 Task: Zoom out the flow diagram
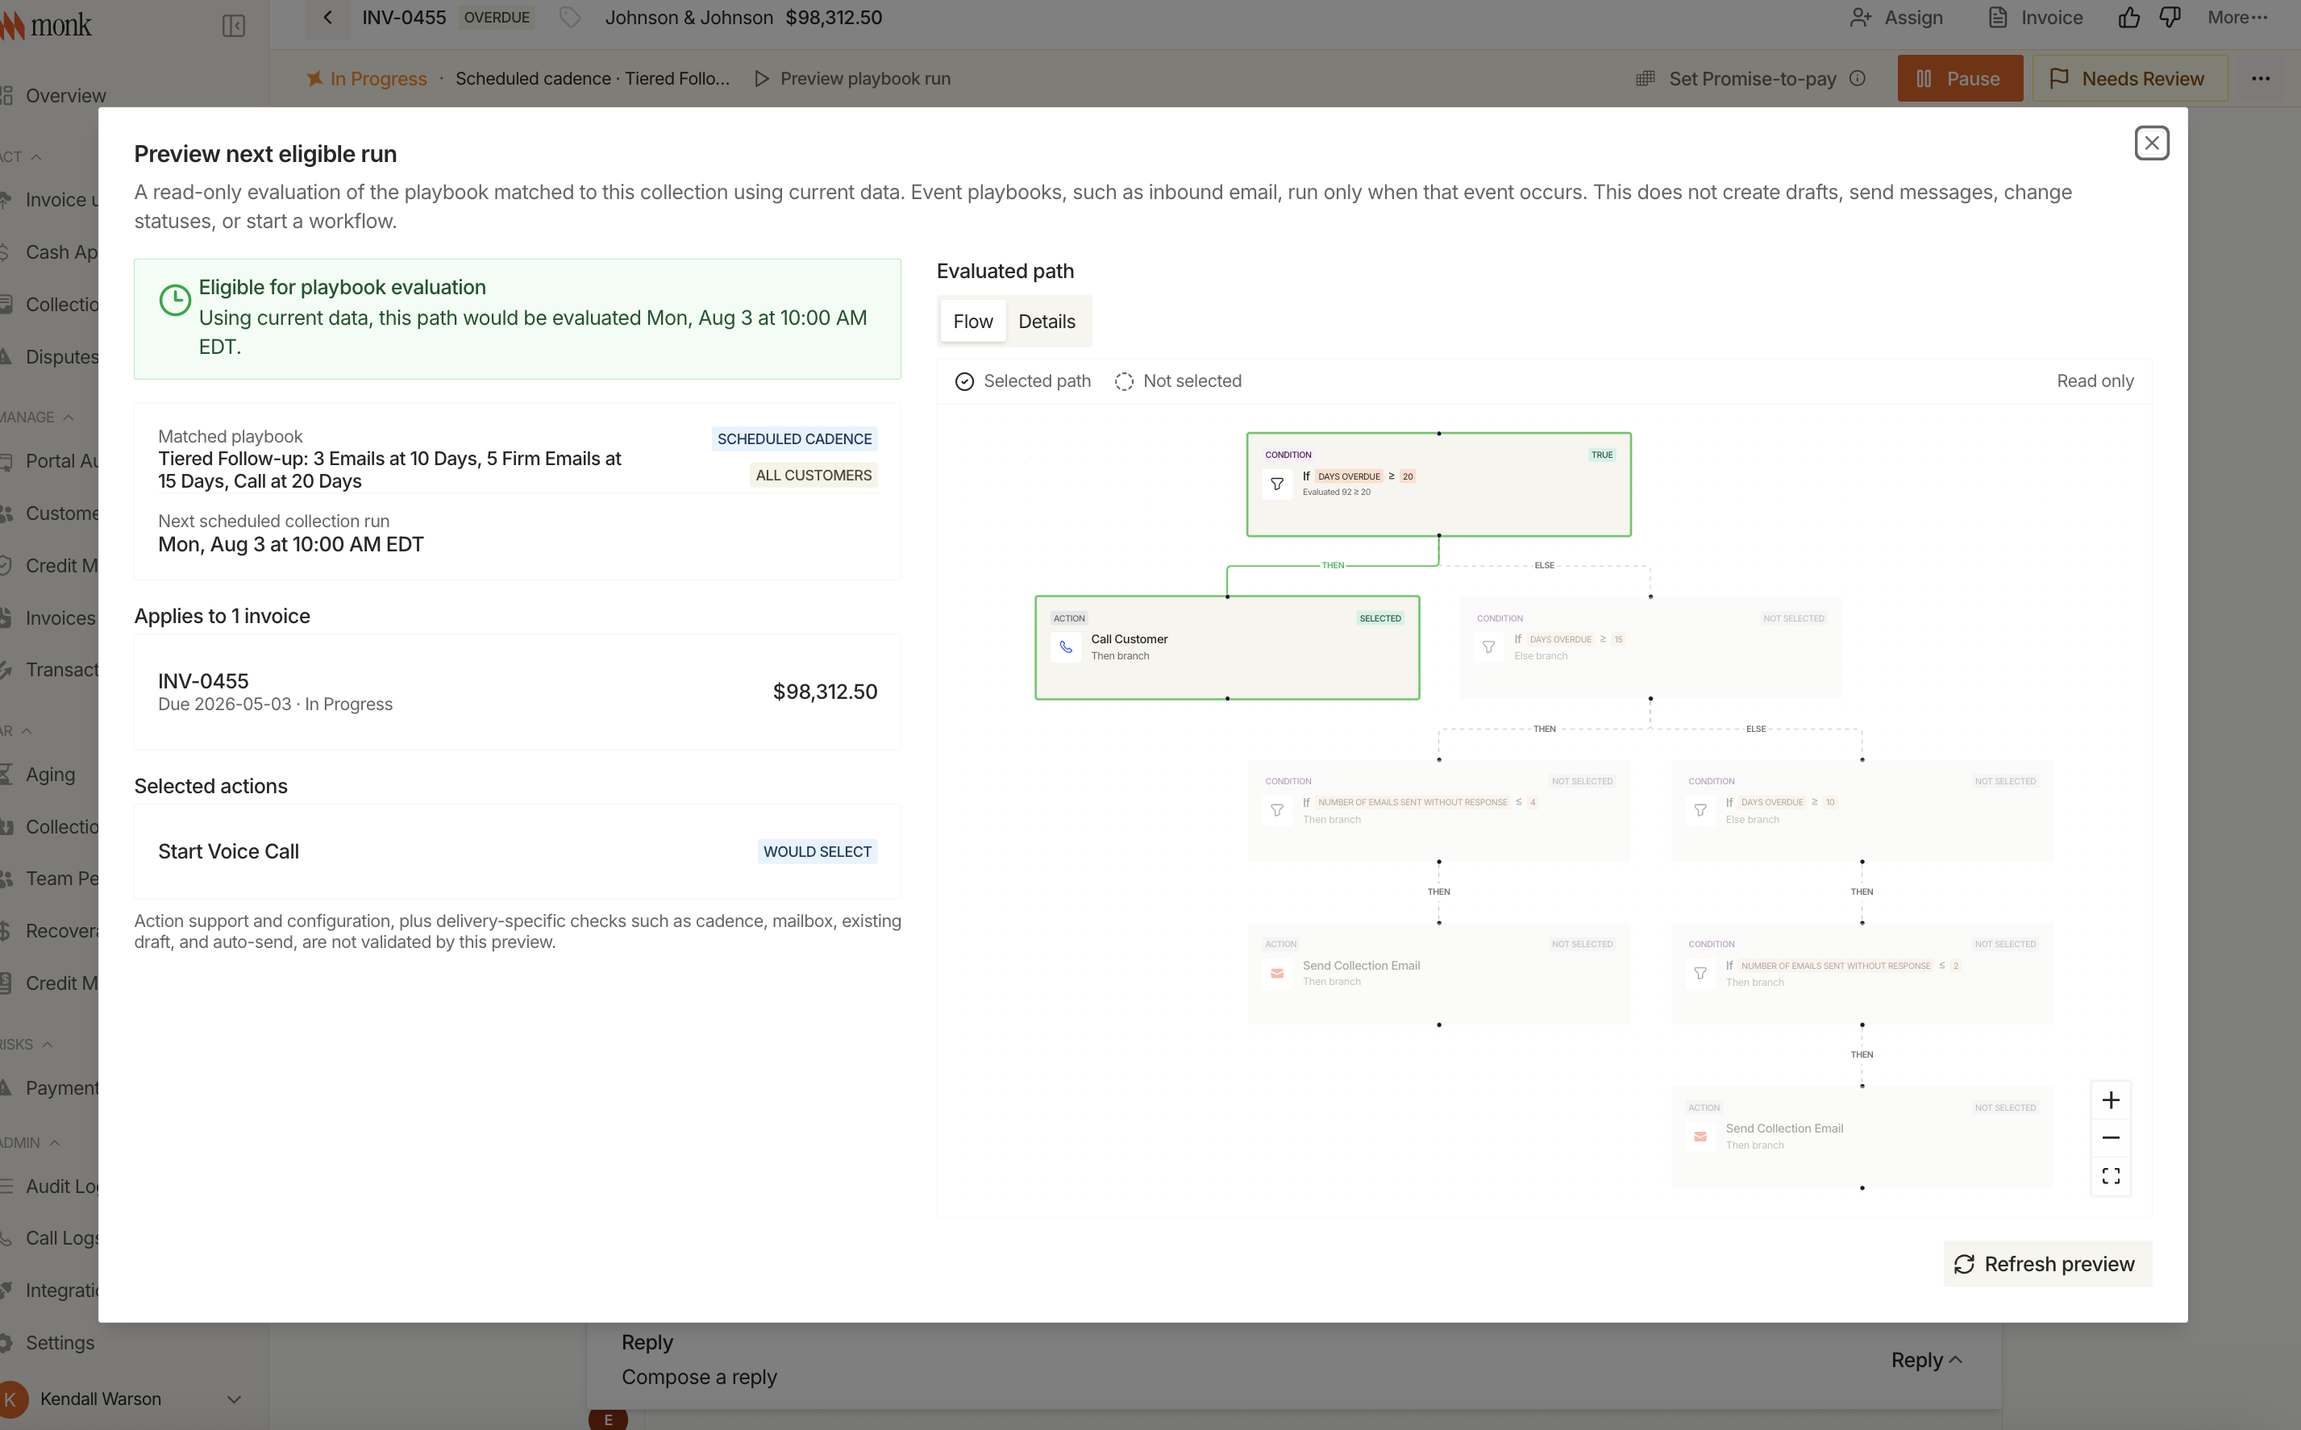coord(2110,1137)
